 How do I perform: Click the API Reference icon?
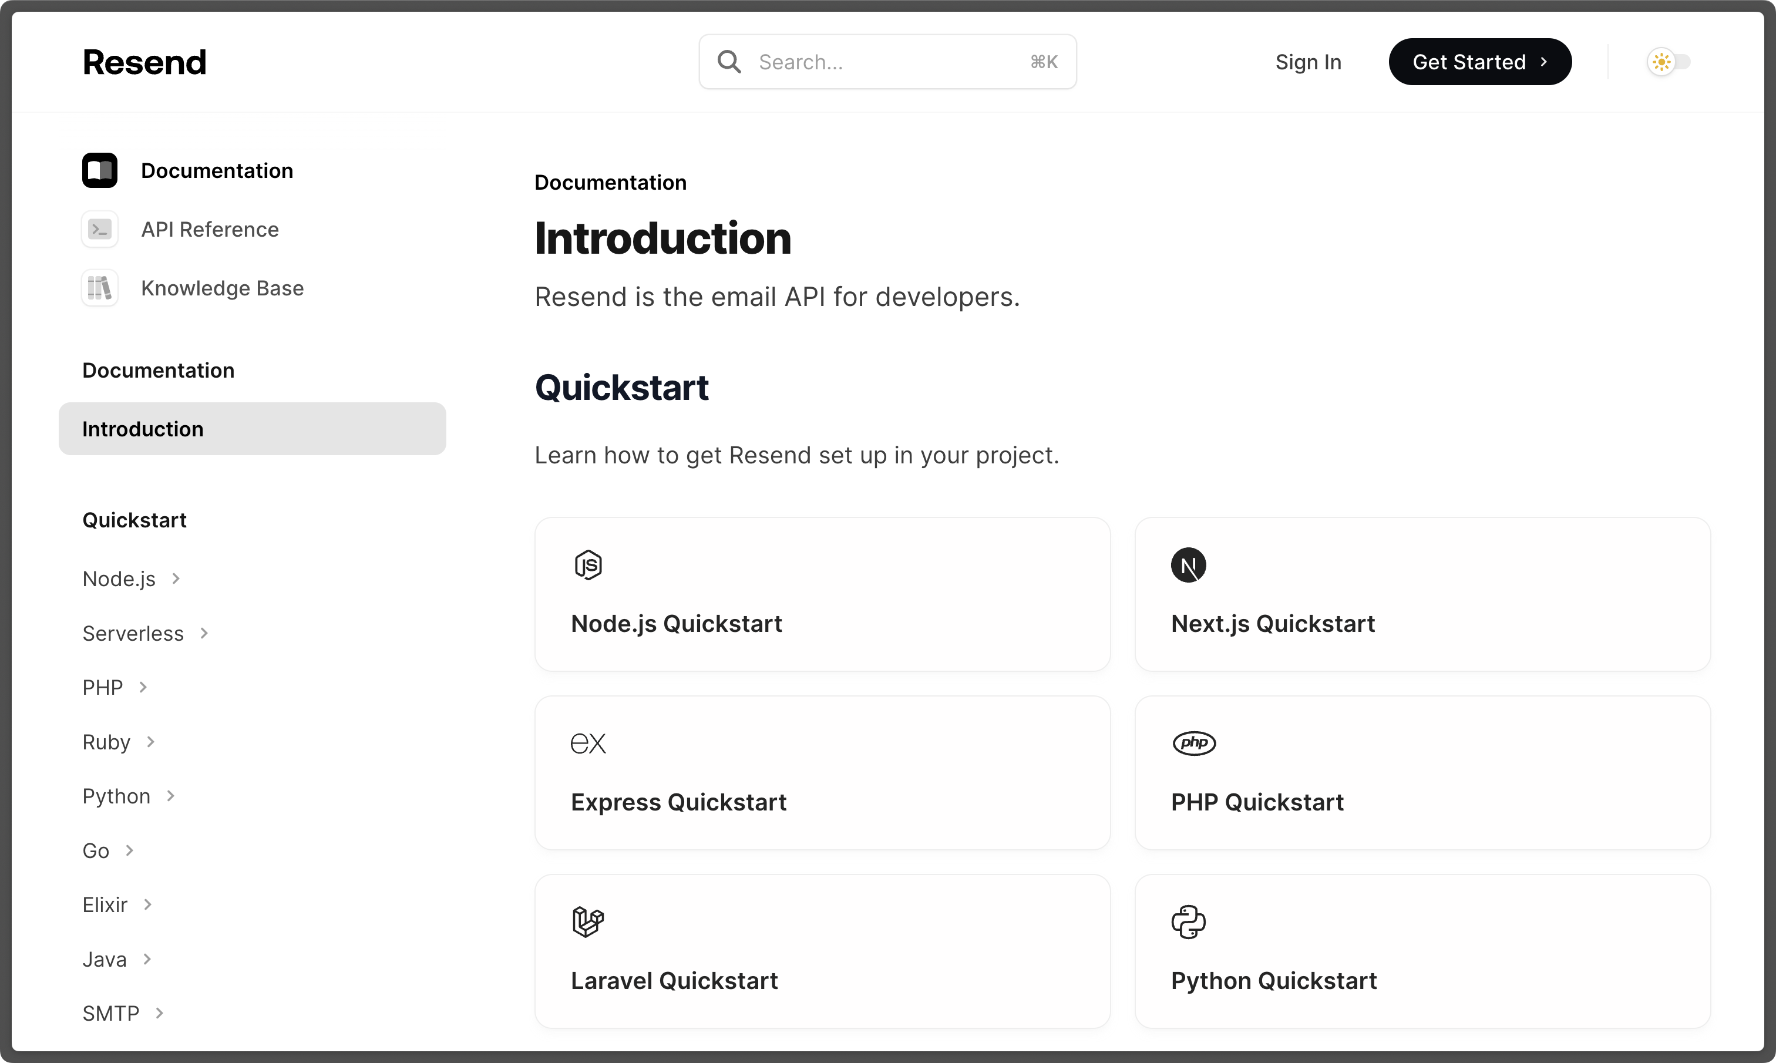(100, 229)
